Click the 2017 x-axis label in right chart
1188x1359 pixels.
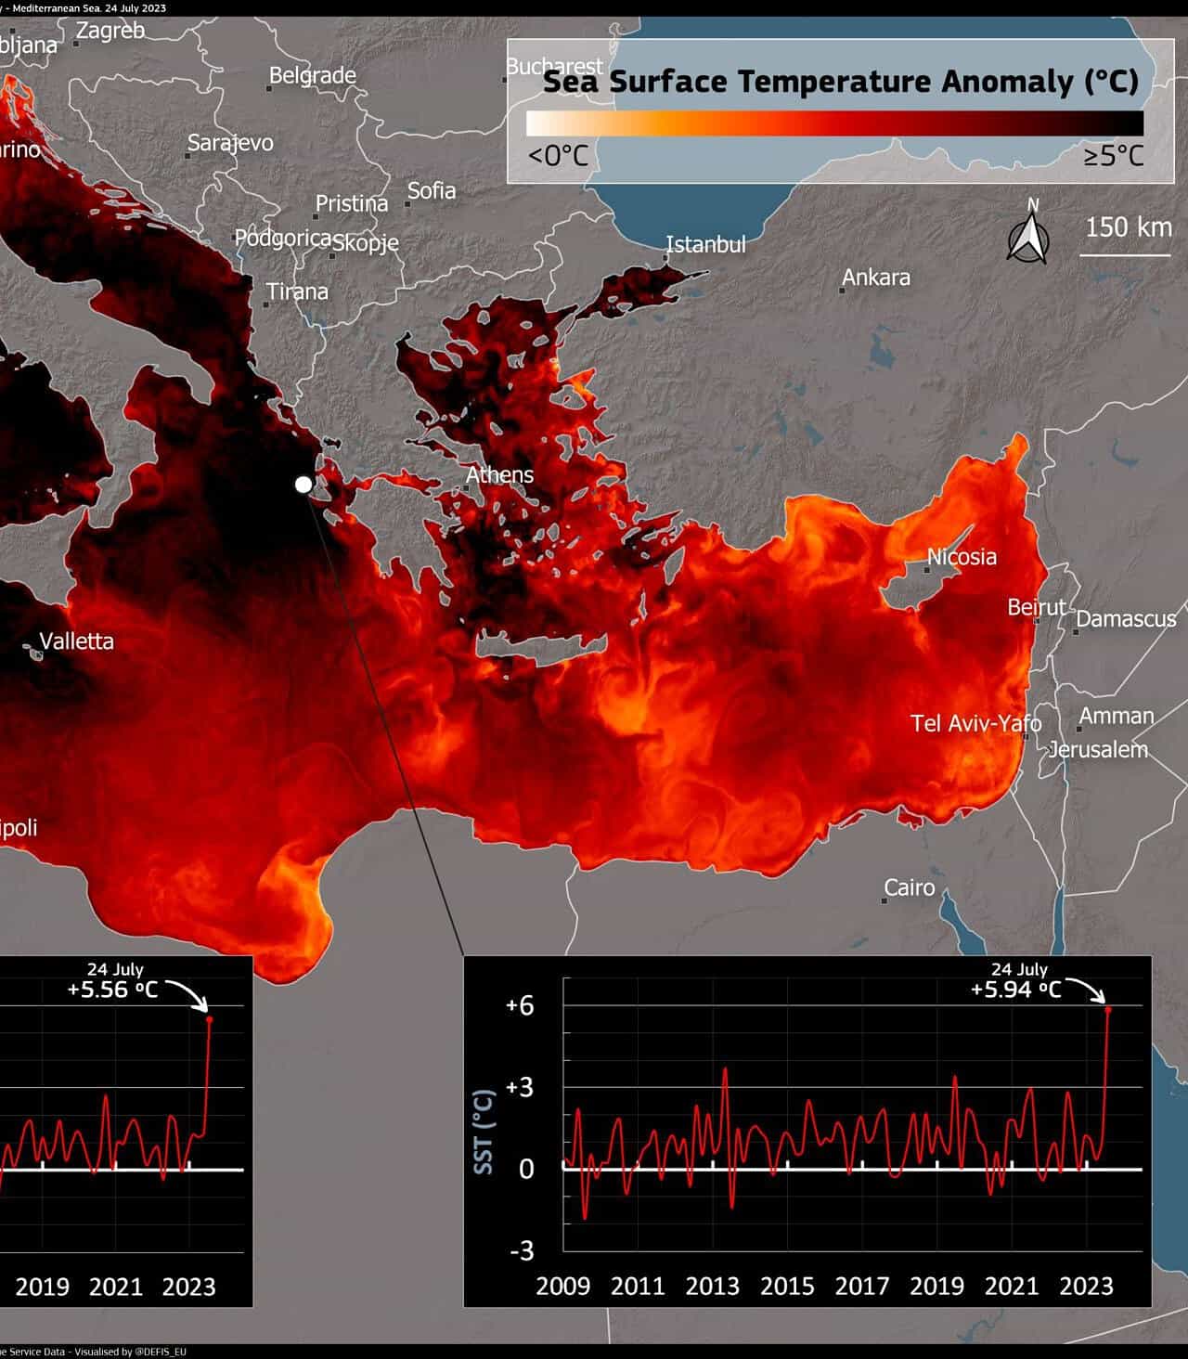(x=862, y=1286)
